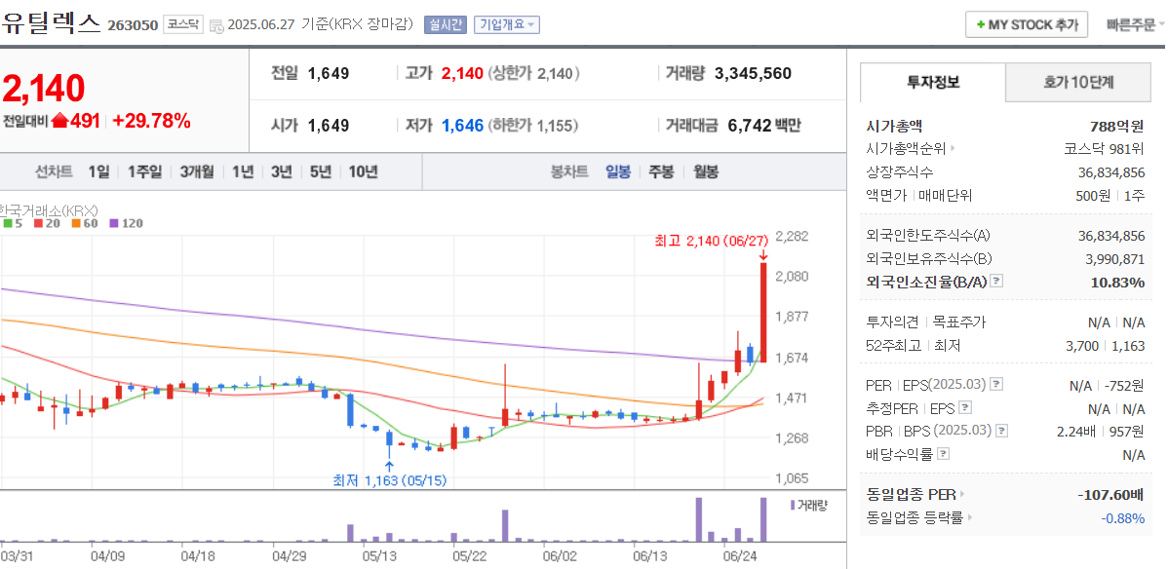Switch to the 투자정보 tab
Viewport: 1168px width, 569px height.
coord(933,82)
